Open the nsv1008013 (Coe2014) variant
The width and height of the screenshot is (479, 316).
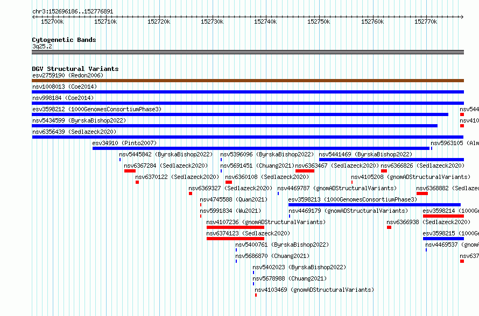(x=65, y=87)
